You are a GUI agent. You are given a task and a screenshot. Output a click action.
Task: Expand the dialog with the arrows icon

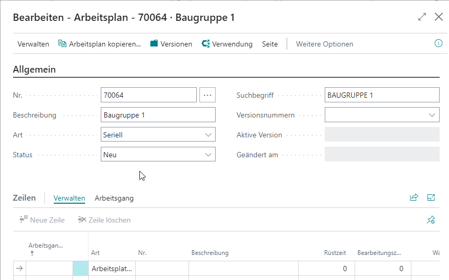[x=422, y=17]
